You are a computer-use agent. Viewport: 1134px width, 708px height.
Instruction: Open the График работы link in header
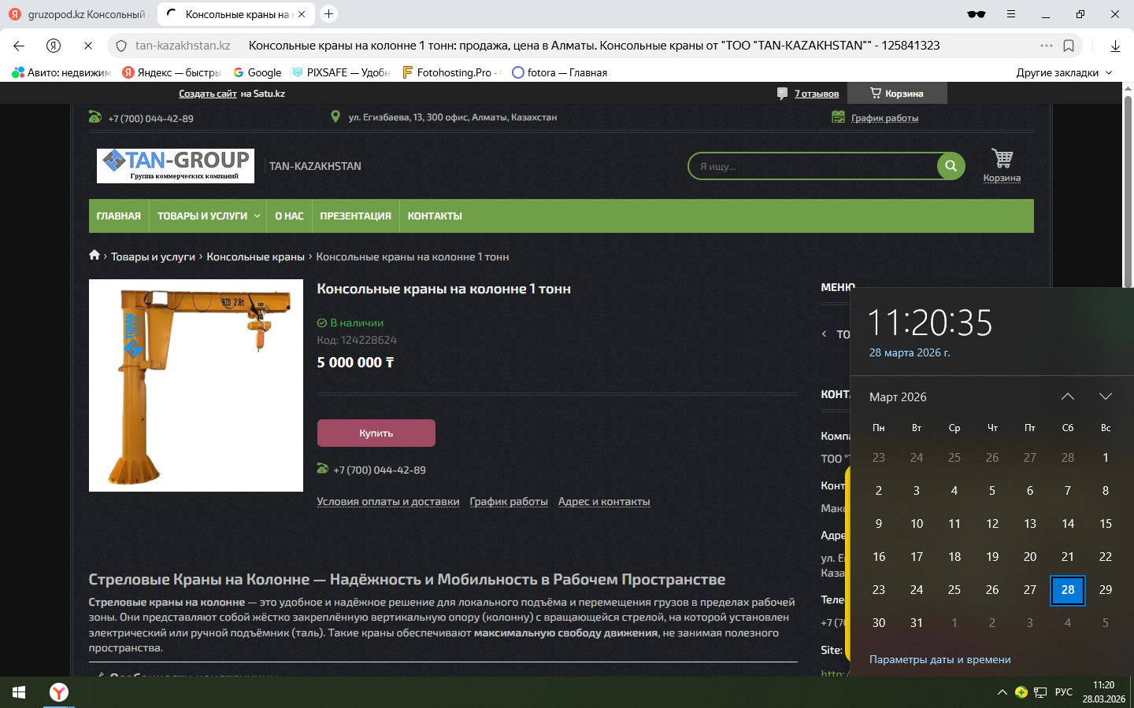(884, 118)
